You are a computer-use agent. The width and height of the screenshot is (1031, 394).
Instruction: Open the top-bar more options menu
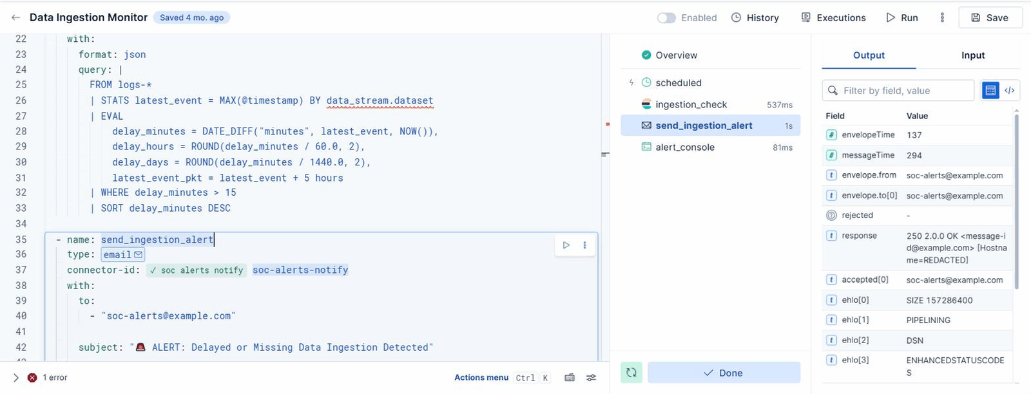pos(942,18)
